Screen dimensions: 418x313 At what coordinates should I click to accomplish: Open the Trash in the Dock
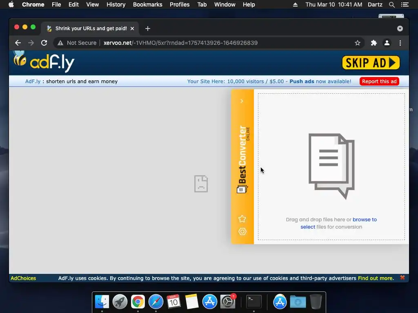click(316, 302)
